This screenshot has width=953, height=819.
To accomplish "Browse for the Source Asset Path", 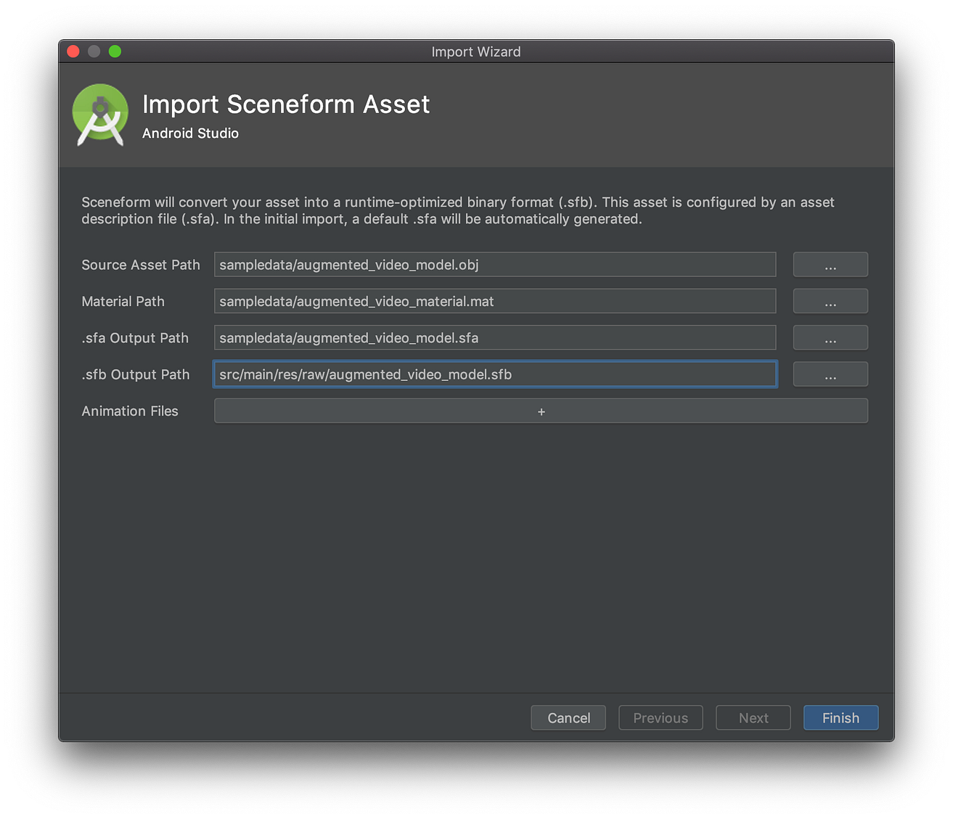I will (x=830, y=265).
